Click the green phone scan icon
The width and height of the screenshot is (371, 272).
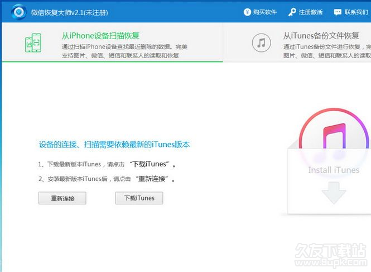(x=33, y=43)
